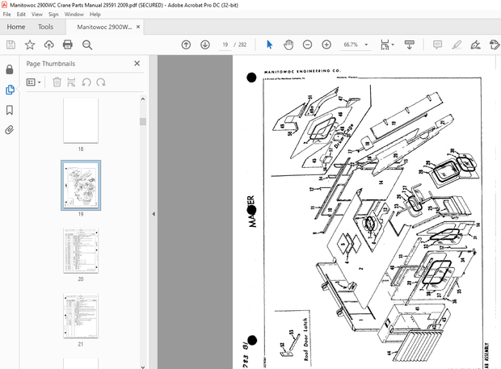The height and width of the screenshot is (369, 501).
Task: Click the scrolling mode keyboard icon
Action: tap(410, 45)
